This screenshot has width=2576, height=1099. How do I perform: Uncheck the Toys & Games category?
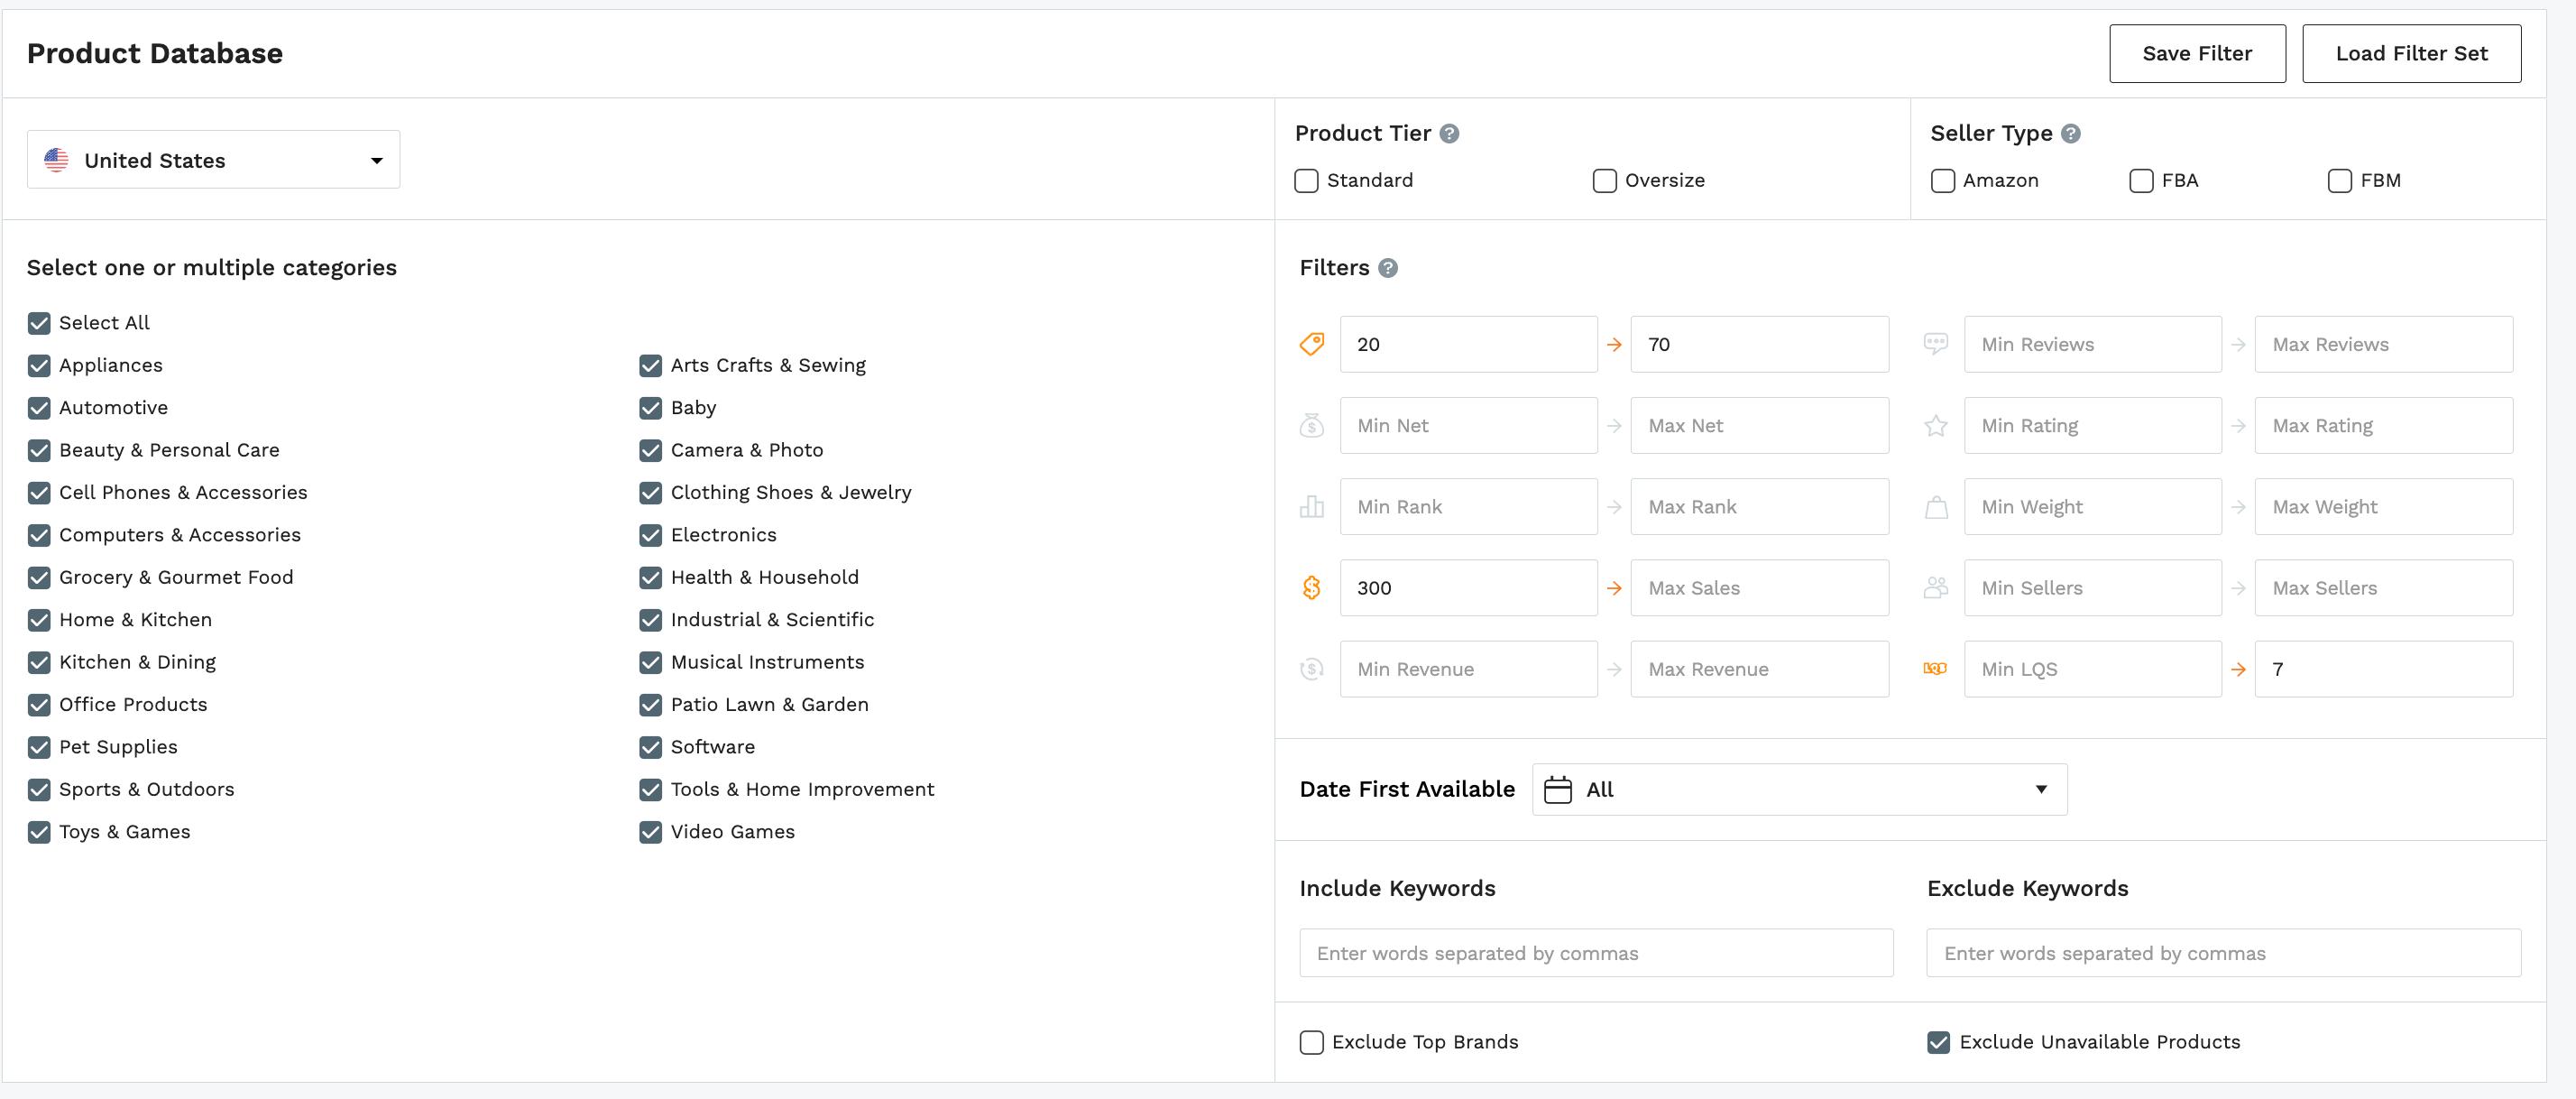coord(36,831)
